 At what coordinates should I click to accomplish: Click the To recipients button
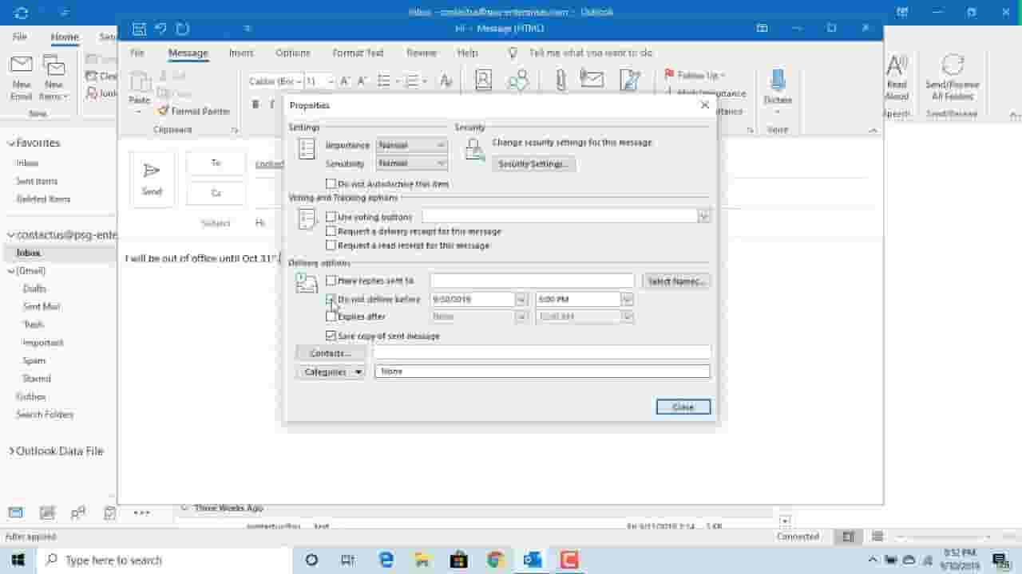click(216, 163)
